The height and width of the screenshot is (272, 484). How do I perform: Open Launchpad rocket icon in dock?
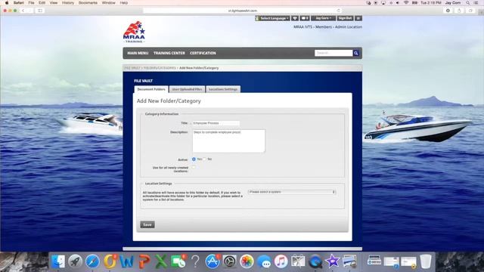pyautogui.click(x=75, y=261)
